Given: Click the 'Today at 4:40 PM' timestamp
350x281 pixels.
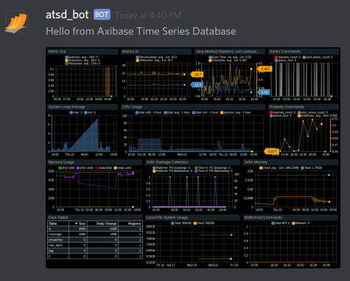Looking at the screenshot, I should (x=148, y=15).
